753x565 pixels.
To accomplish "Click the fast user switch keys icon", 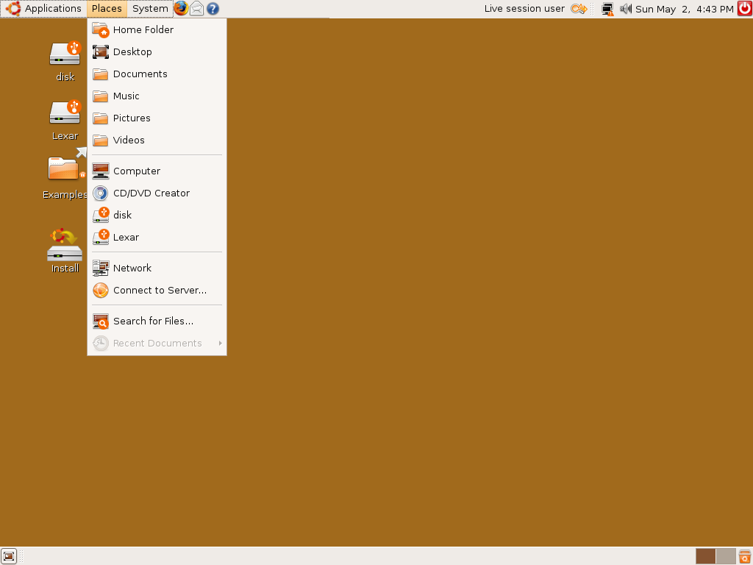I will [x=579, y=9].
